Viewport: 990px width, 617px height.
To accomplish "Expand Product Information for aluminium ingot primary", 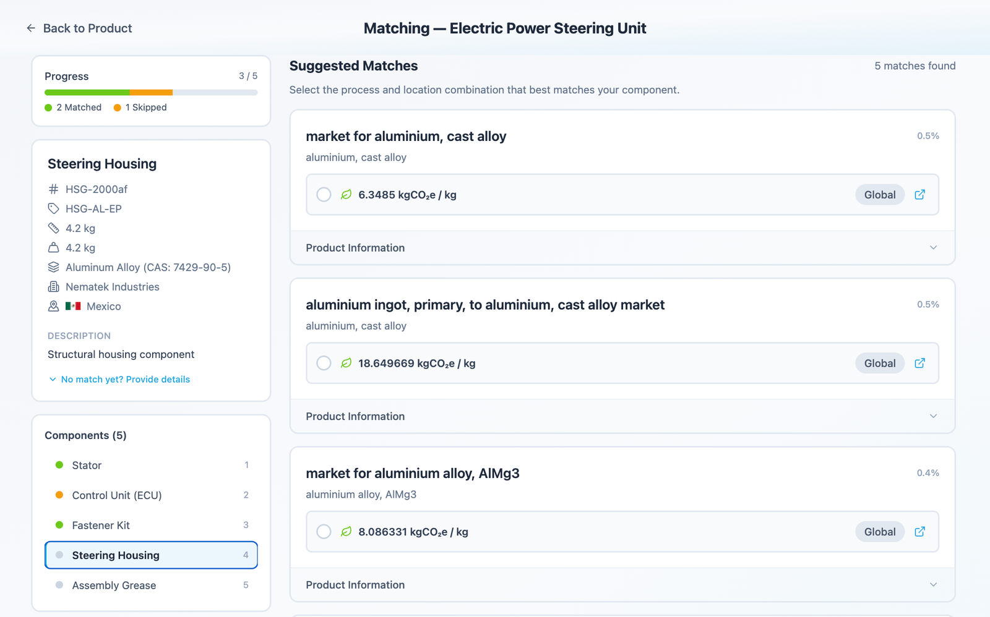I will pyautogui.click(x=622, y=417).
